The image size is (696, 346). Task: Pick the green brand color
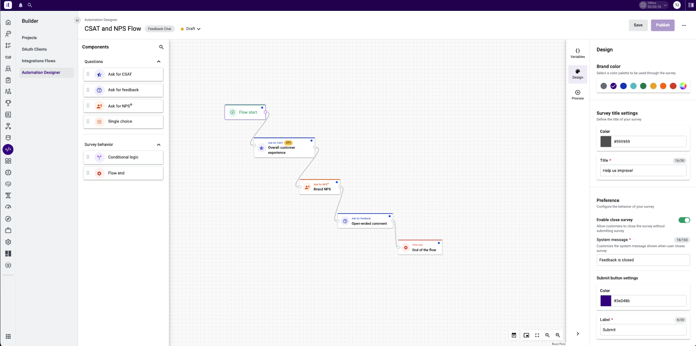point(643,86)
